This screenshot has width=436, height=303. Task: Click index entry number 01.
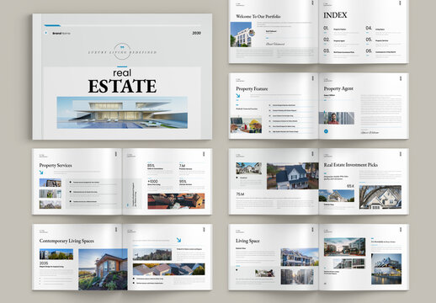(x=326, y=28)
